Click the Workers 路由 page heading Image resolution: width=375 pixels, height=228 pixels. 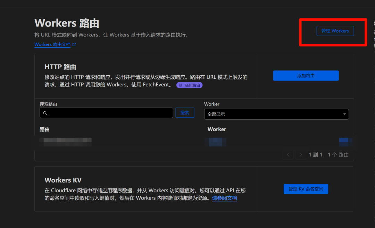tap(67, 23)
